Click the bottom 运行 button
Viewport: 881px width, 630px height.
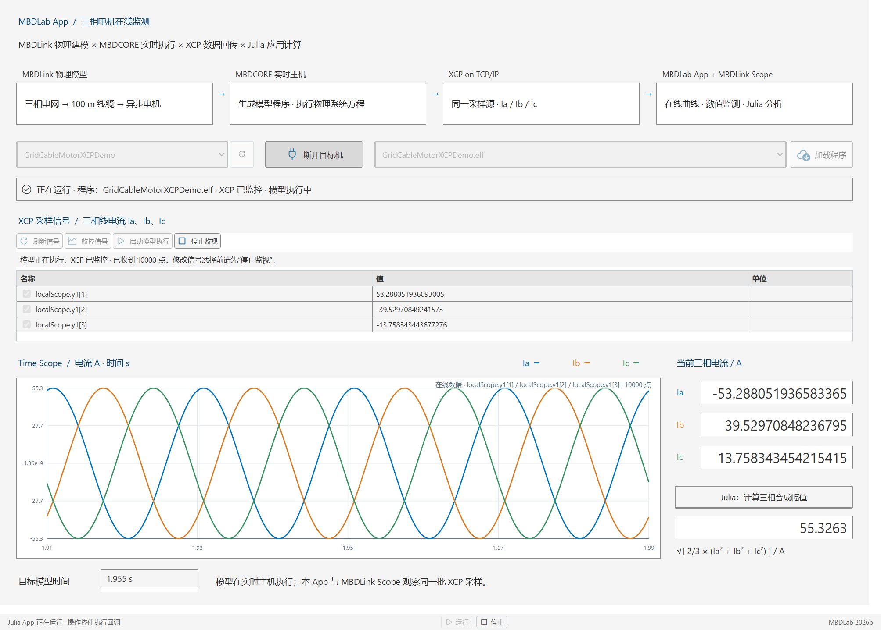click(457, 622)
